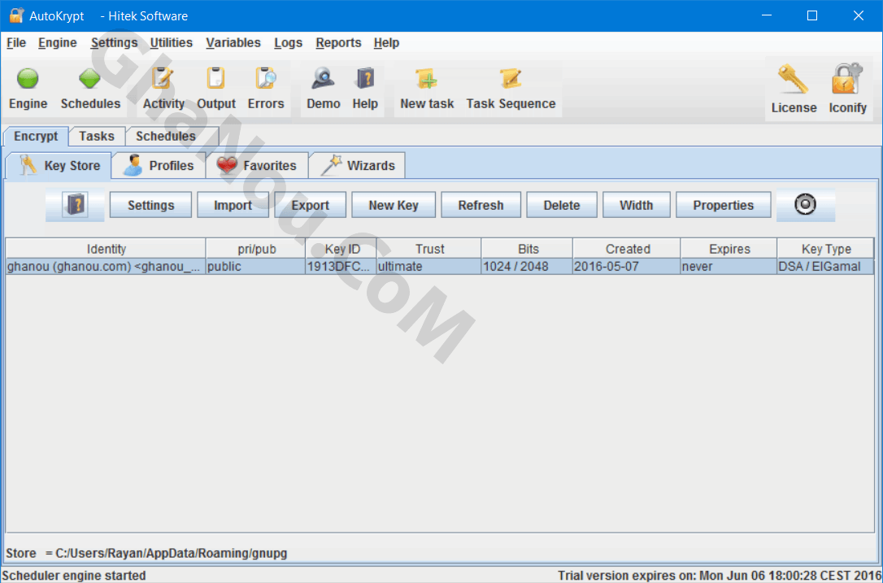Switch to the Tasks tab
883x583 pixels.
[96, 137]
